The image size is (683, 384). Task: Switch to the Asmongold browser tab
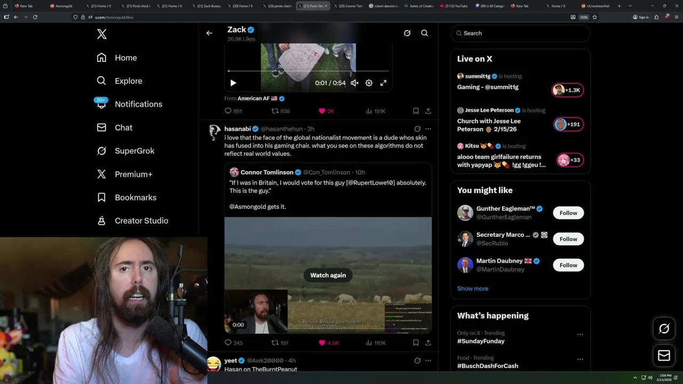point(61,6)
